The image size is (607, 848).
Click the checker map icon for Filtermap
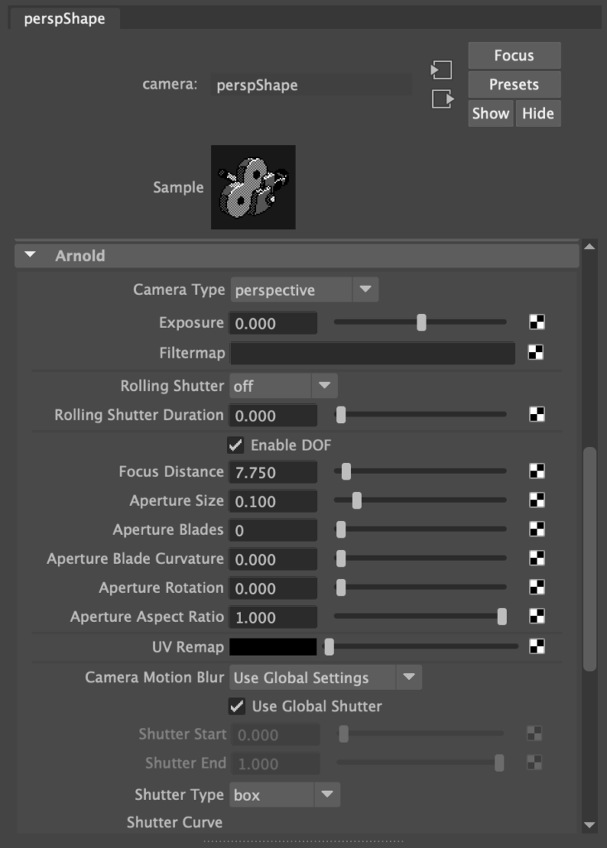coord(537,353)
